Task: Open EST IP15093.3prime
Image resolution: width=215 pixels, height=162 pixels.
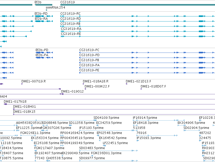Action: click(x=149, y=138)
